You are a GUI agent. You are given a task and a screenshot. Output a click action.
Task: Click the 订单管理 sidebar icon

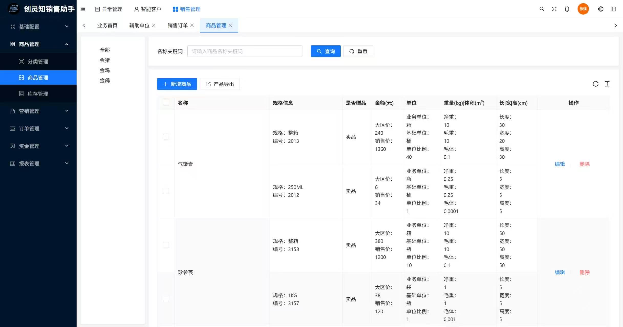point(13,129)
